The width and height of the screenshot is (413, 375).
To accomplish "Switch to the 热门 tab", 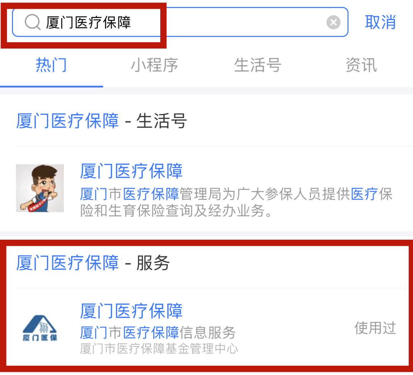I will point(51,65).
